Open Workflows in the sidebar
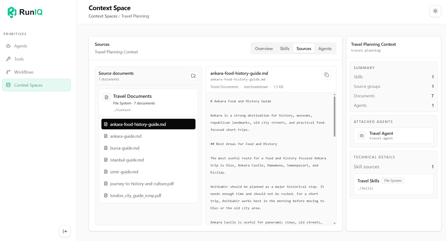The height and width of the screenshot is (241, 446). [37, 72]
